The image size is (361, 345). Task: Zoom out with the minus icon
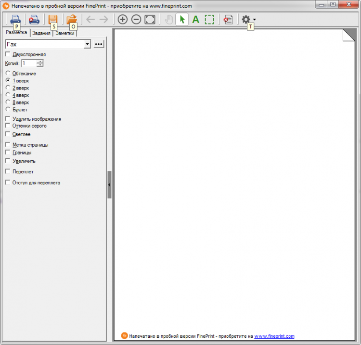136,19
